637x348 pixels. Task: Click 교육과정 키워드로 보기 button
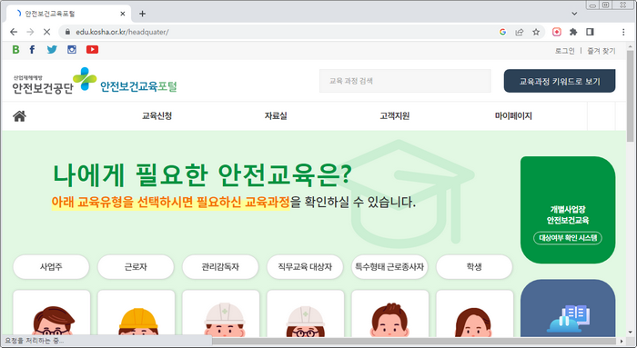[x=560, y=81]
